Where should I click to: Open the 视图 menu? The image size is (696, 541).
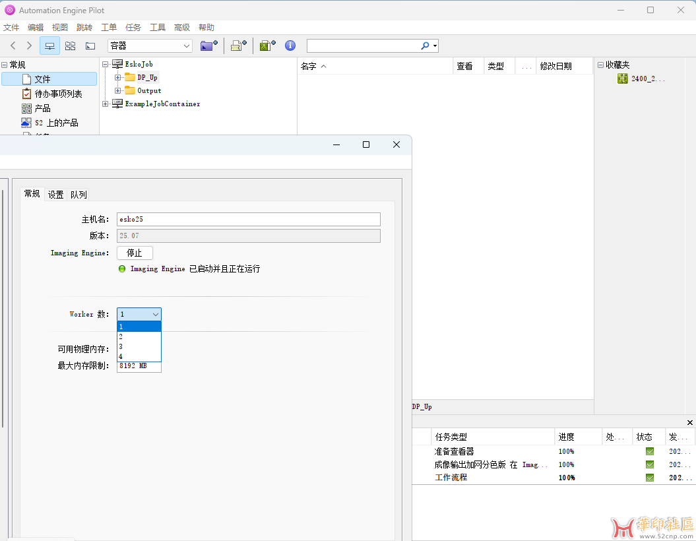pos(60,28)
